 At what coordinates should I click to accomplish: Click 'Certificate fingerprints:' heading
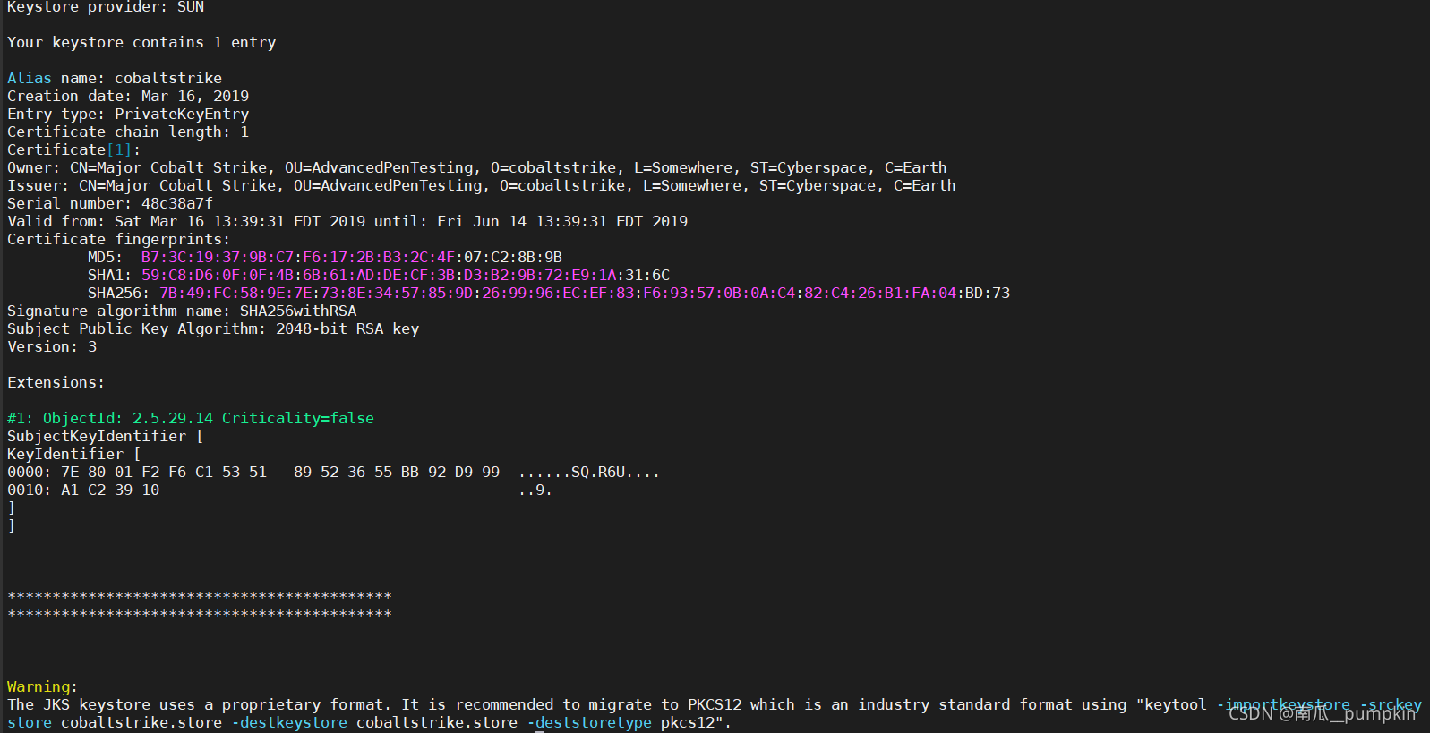pos(119,240)
